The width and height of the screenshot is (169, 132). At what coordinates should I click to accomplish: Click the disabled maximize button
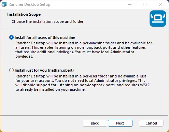pyautogui.click(x=145, y=4)
